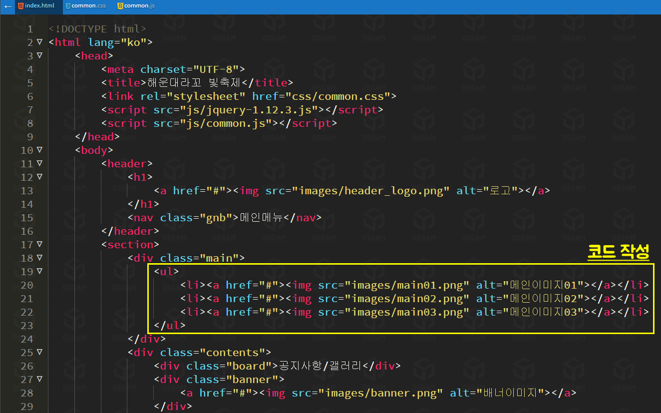Collapse the html tag fold arrow on line 2
The width and height of the screenshot is (661, 413).
tap(39, 42)
